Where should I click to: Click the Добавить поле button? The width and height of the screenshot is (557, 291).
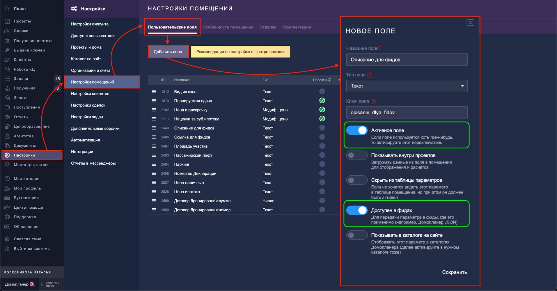[x=168, y=52]
